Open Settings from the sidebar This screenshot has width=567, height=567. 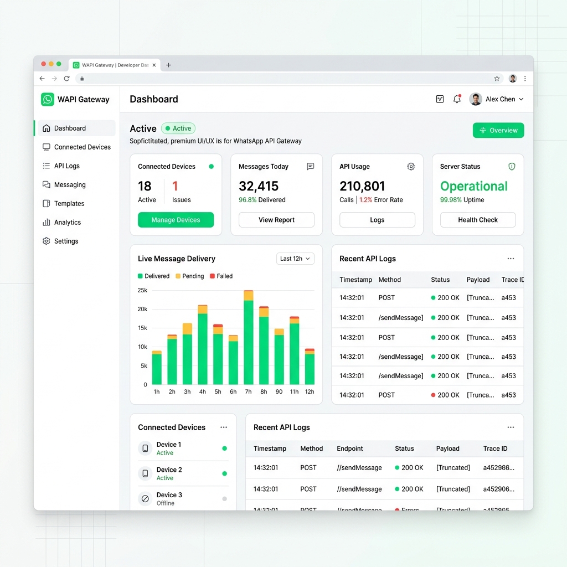point(76,241)
